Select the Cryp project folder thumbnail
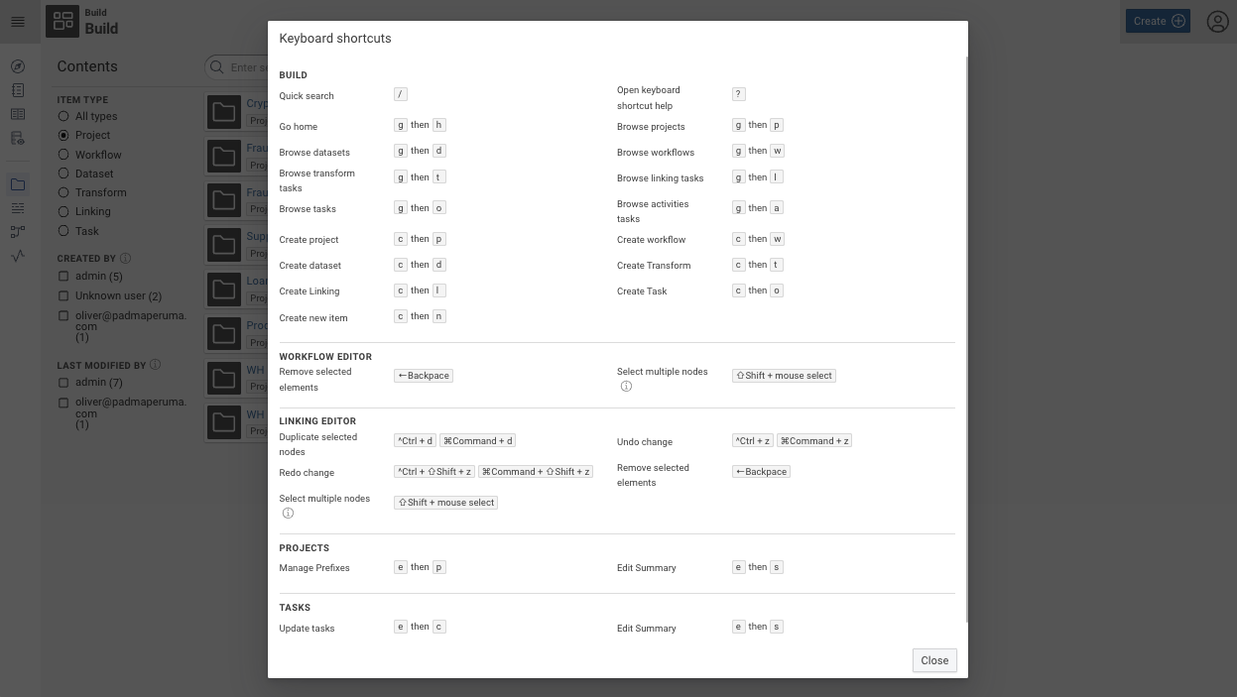Viewport: 1237px width, 697px height. [x=223, y=111]
